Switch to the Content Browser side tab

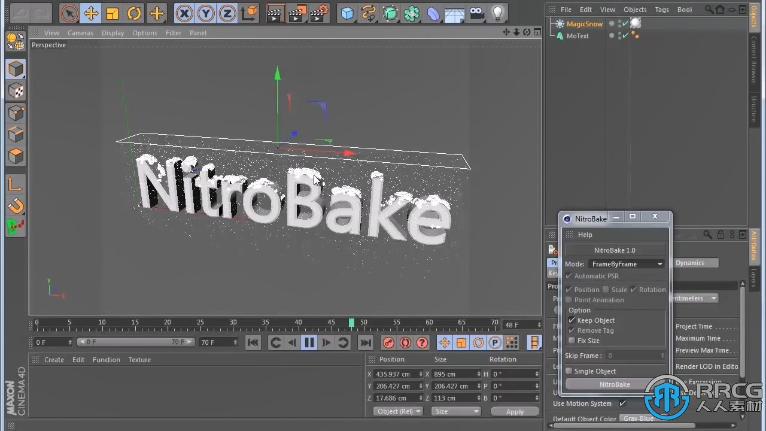click(x=754, y=59)
